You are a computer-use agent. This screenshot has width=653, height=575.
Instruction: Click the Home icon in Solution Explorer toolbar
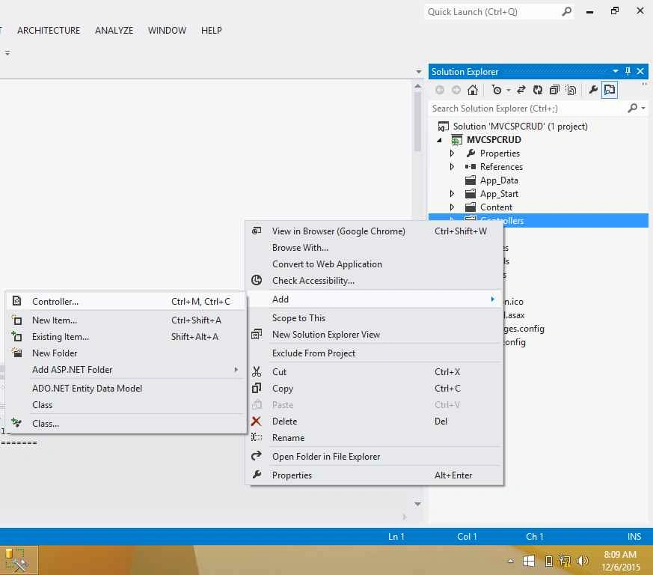[x=472, y=90]
